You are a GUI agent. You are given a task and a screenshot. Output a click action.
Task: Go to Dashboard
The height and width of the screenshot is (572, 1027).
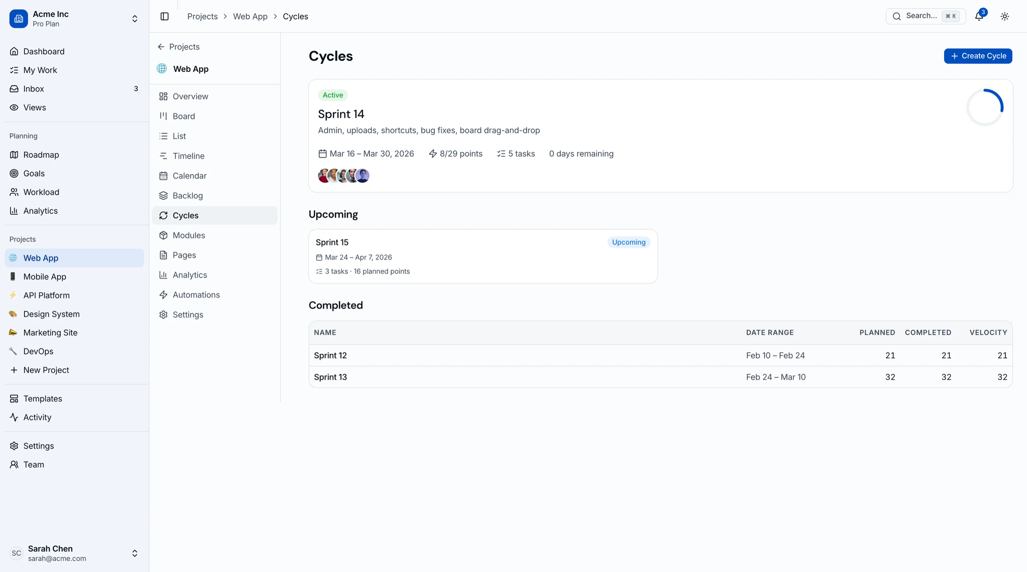(x=74, y=51)
